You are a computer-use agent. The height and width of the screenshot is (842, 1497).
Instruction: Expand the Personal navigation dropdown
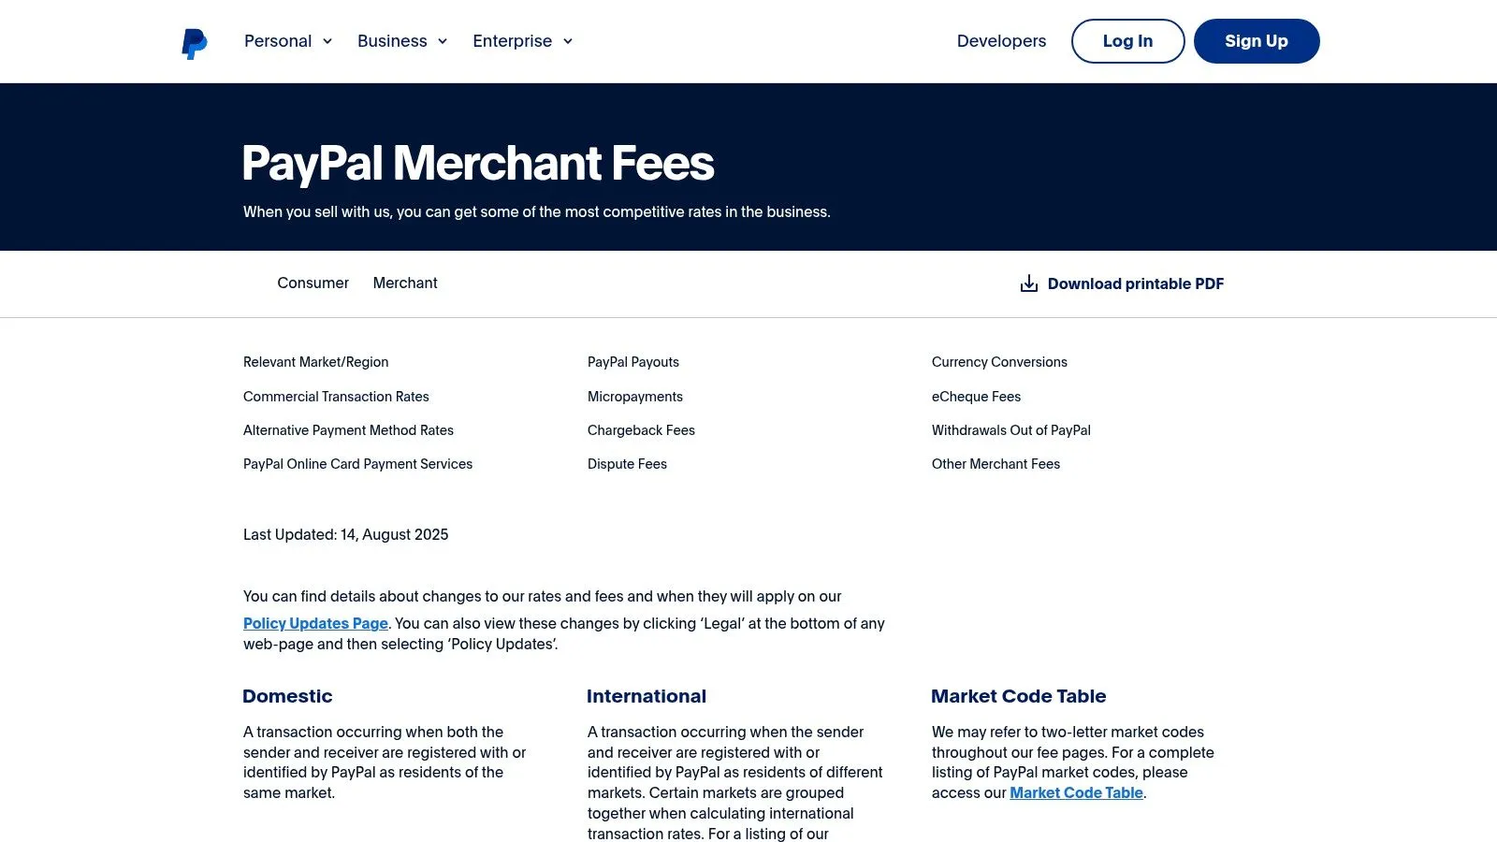point(286,40)
